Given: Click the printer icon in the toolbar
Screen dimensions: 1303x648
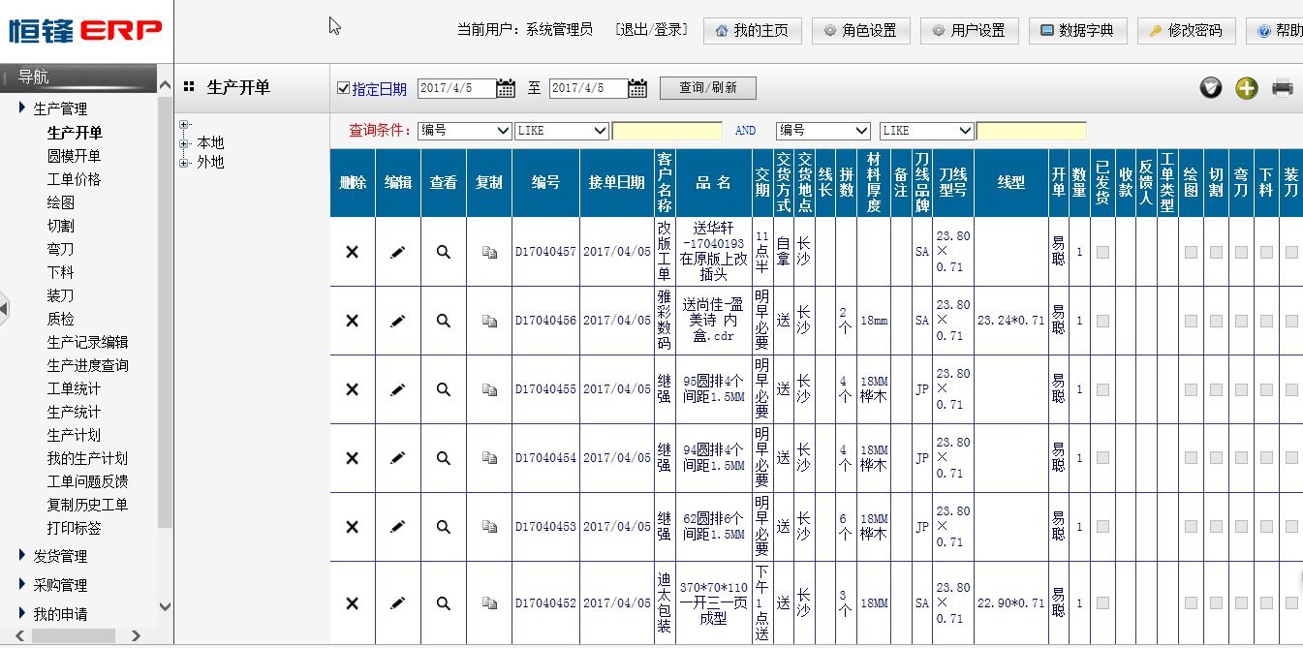Looking at the screenshot, I should coord(1282,87).
